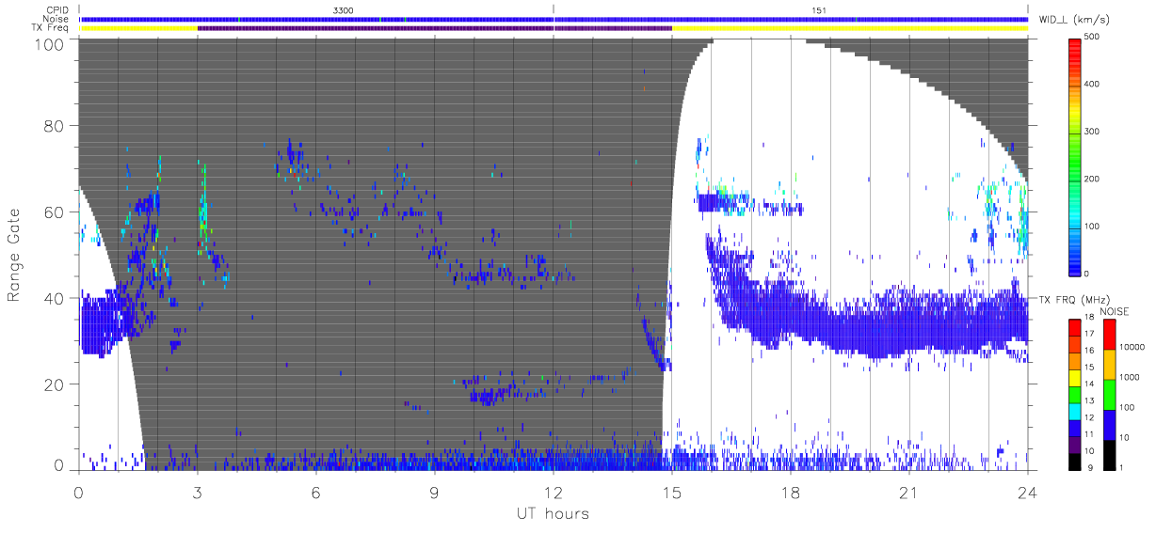The image size is (1156, 533).
Task: Click y-axis tick label '80'
Action: coord(55,125)
